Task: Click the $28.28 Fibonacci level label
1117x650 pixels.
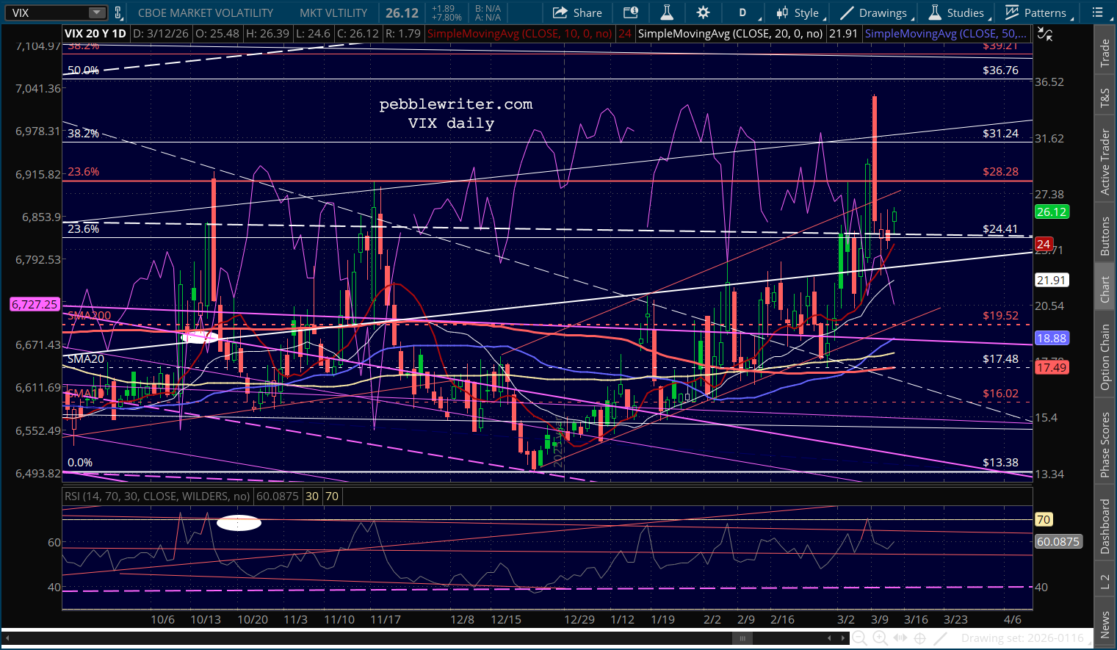Action: tap(1001, 172)
